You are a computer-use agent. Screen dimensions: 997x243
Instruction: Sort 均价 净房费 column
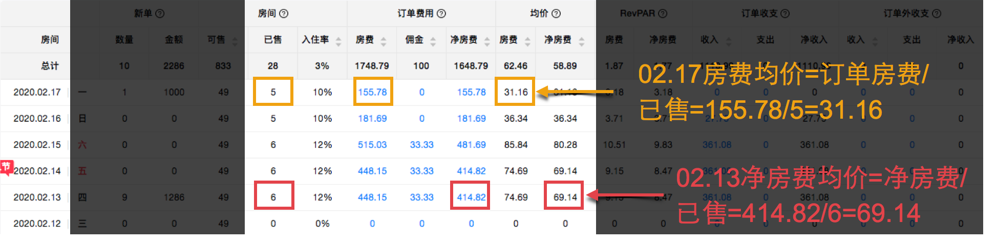(x=582, y=41)
